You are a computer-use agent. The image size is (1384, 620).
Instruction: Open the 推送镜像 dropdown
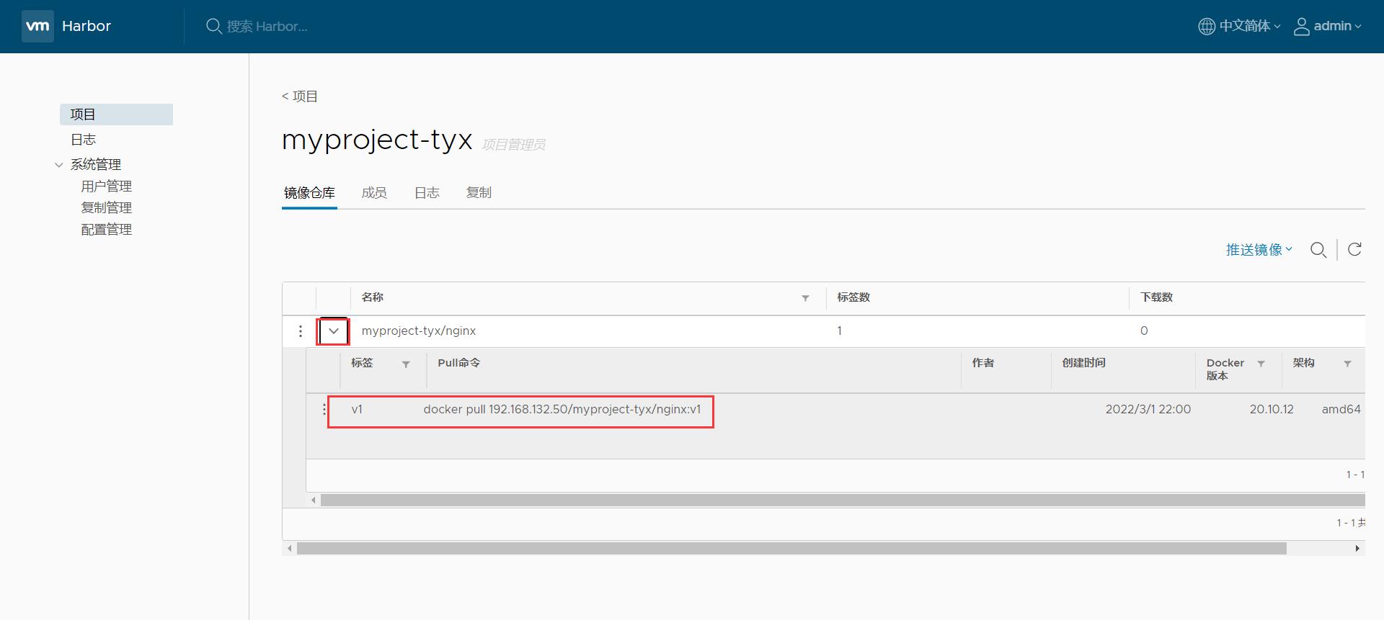(1259, 250)
